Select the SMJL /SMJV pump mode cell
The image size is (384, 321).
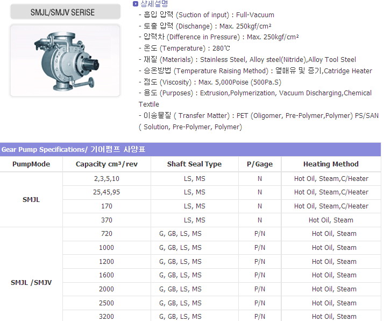31,282
